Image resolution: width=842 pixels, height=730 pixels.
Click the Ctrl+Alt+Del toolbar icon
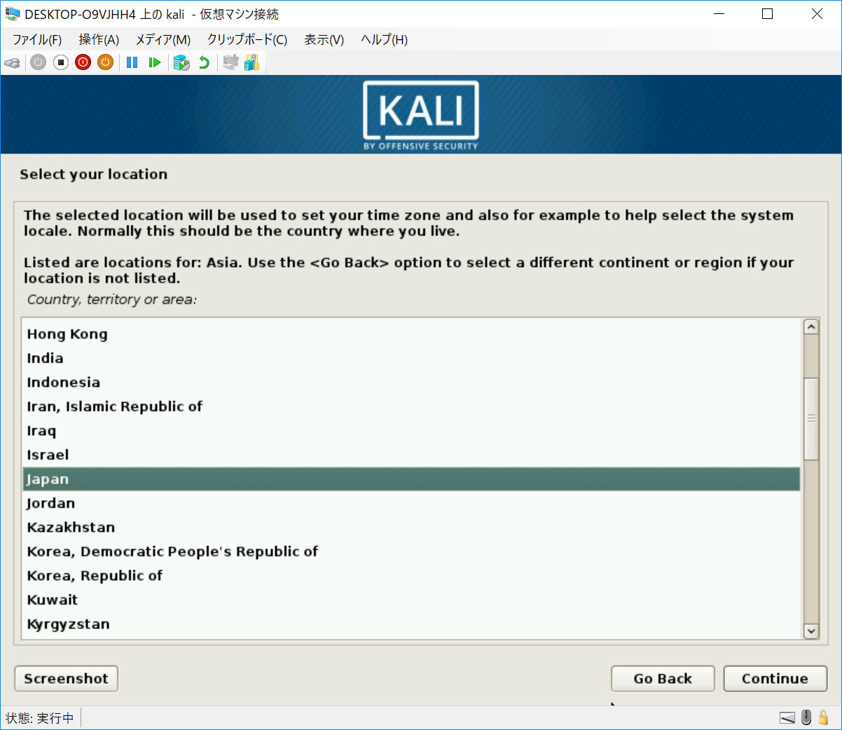12,63
